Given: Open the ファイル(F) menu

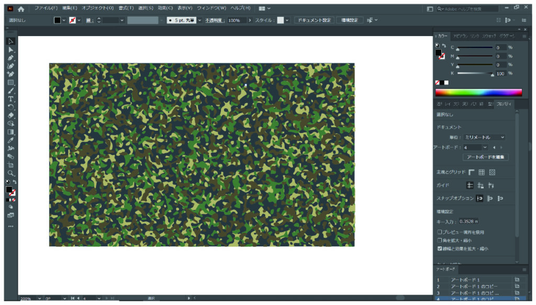Looking at the screenshot, I should pos(46,8).
